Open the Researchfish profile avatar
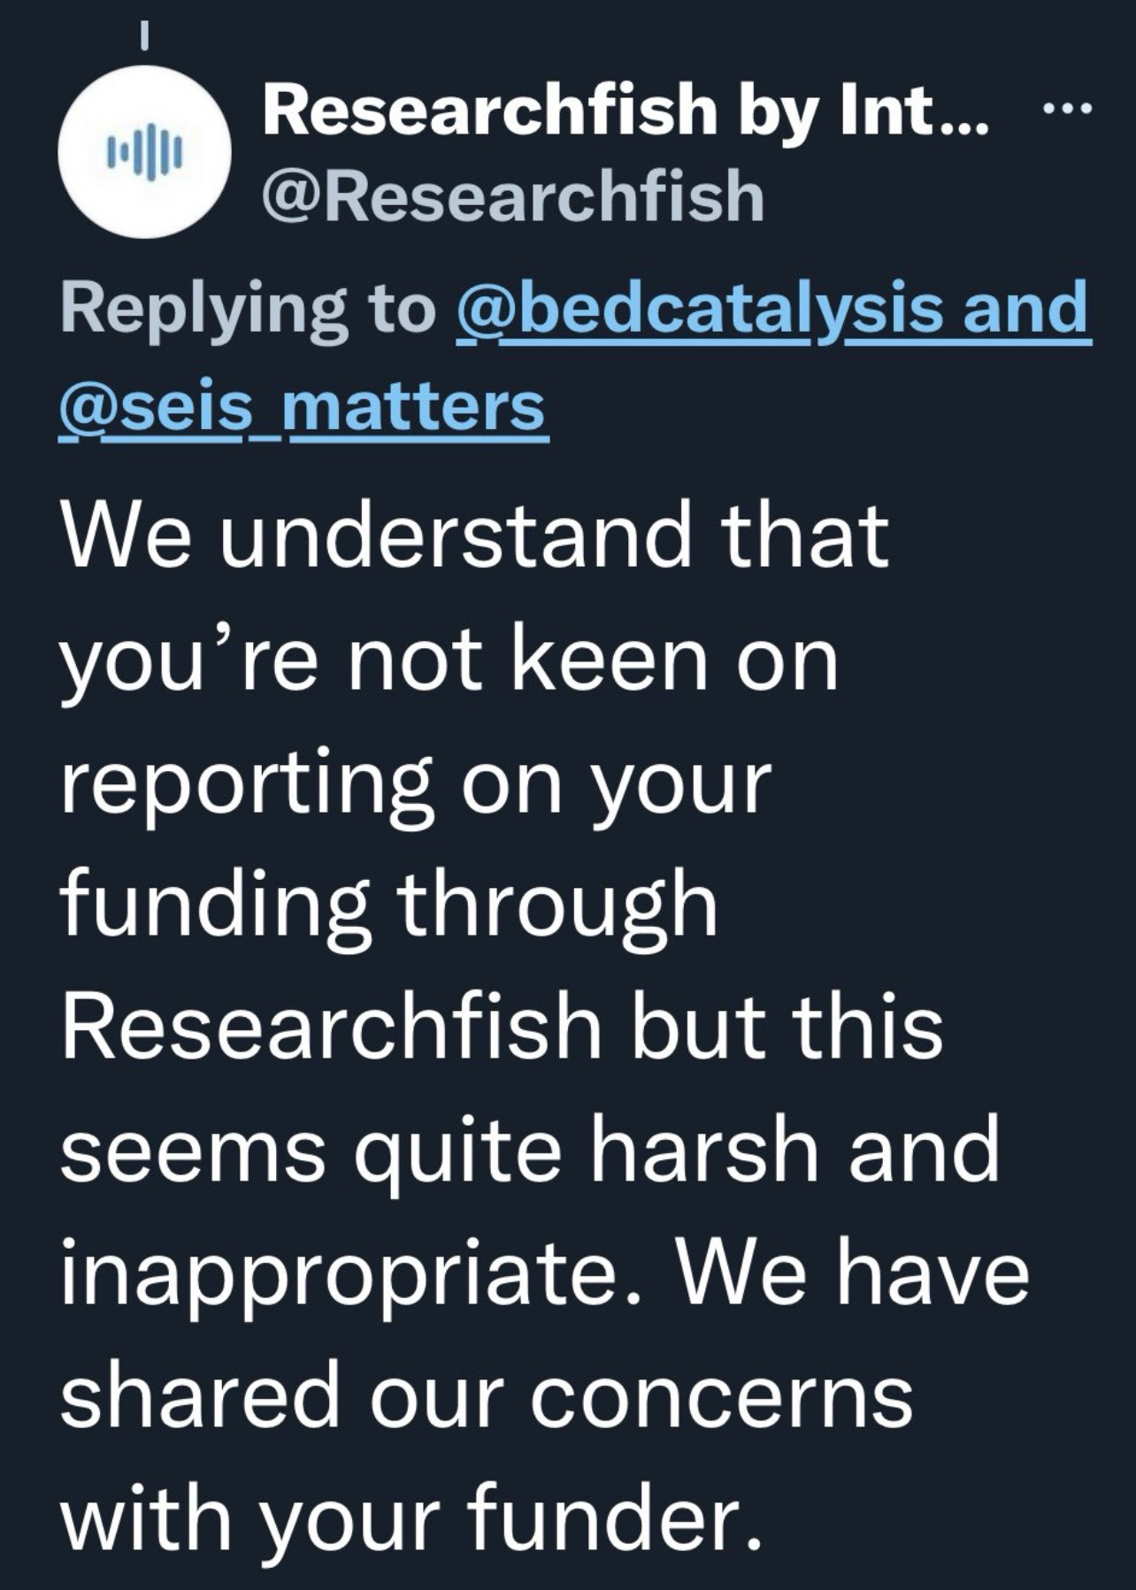Screen dimensions: 1136x1590 (144, 151)
